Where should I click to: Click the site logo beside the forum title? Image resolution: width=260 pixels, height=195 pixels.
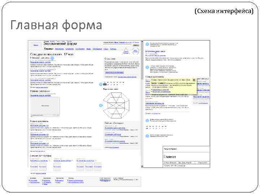click(x=36, y=45)
